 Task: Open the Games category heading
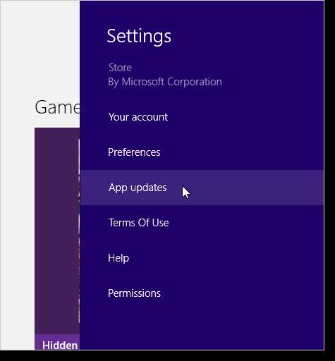click(57, 107)
